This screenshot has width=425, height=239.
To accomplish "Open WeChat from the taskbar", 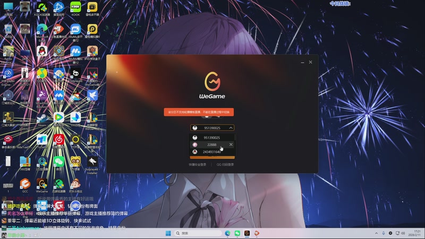I will click(237, 233).
